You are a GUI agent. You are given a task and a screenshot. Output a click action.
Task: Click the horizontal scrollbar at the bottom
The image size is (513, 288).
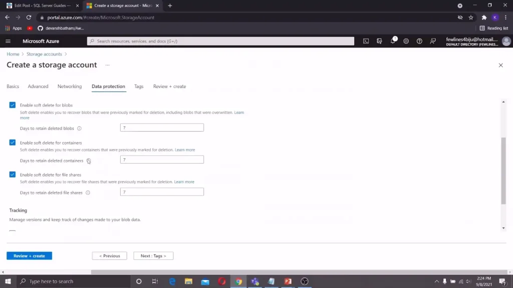pos(299,272)
